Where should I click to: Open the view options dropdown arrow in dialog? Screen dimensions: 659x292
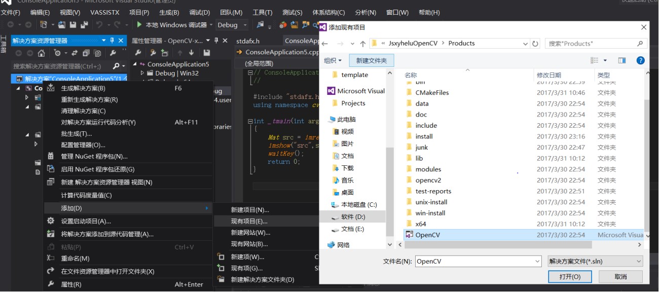pos(605,60)
